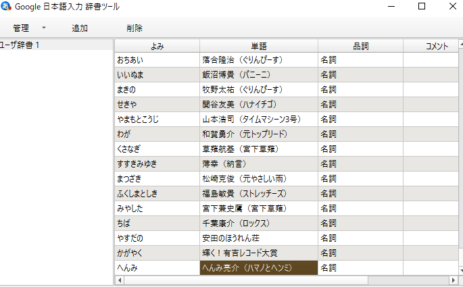Select the やすだの reading cell
This screenshot has height=287, width=463.
click(x=157, y=238)
